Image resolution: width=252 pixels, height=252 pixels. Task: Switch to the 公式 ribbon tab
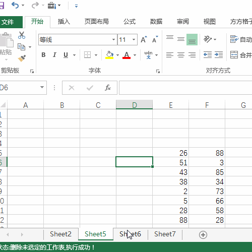point(130,22)
